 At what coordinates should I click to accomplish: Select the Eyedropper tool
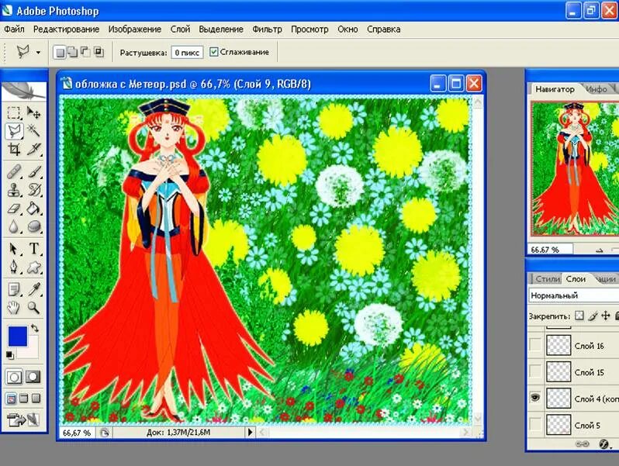point(34,289)
